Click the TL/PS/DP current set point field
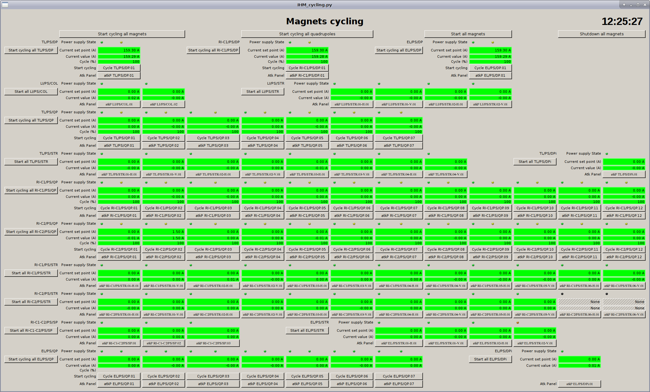 pos(119,50)
